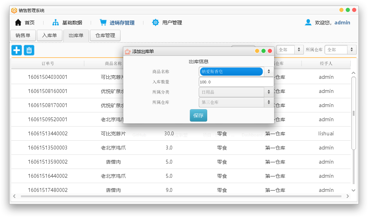Click the horizontal scrollbar right arrow
Viewport: 368px width, 217px height.
[x=347, y=196]
